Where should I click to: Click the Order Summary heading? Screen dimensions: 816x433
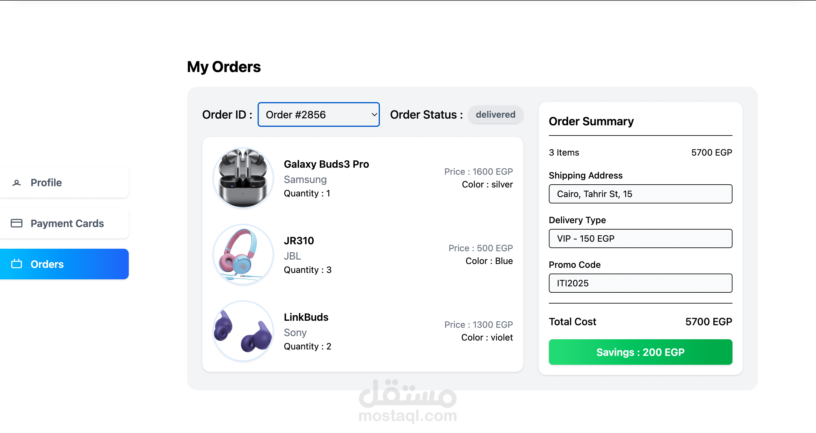[x=591, y=121]
